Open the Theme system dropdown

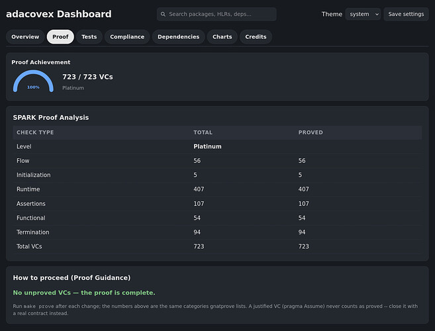coord(363,14)
